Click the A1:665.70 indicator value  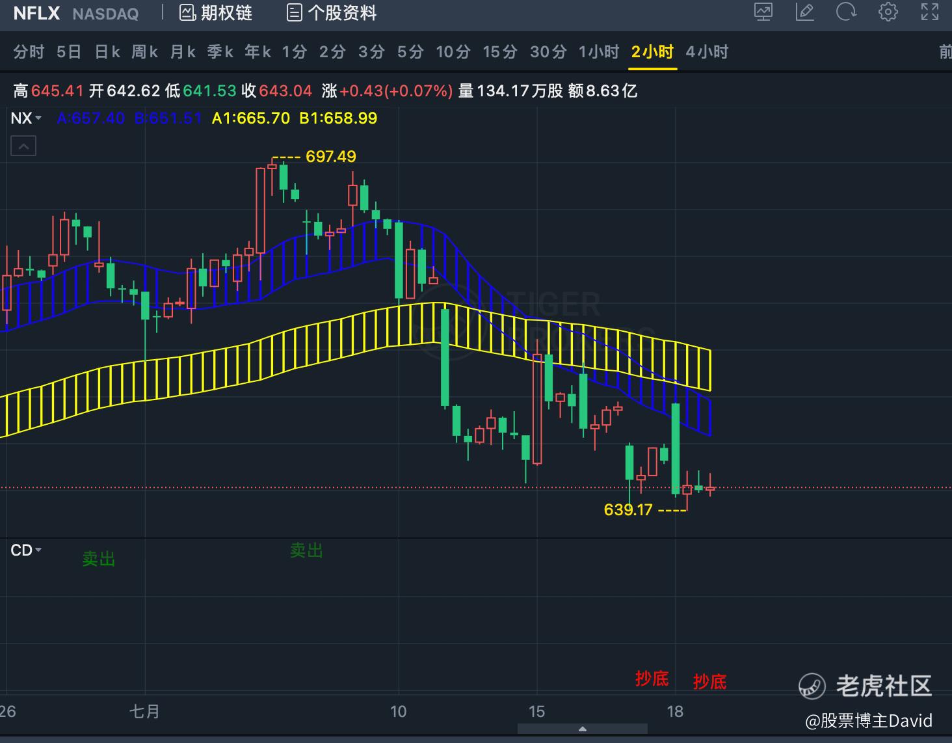point(251,118)
